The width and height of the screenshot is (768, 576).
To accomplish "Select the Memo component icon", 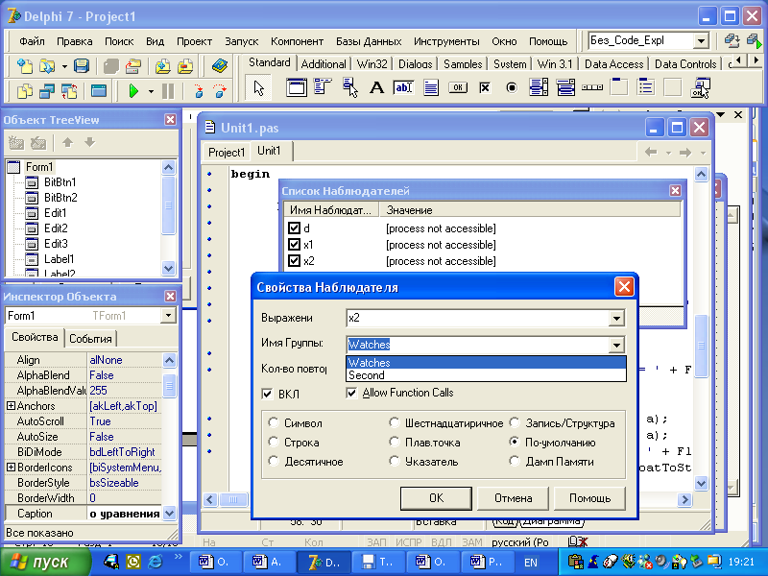I will [431, 88].
